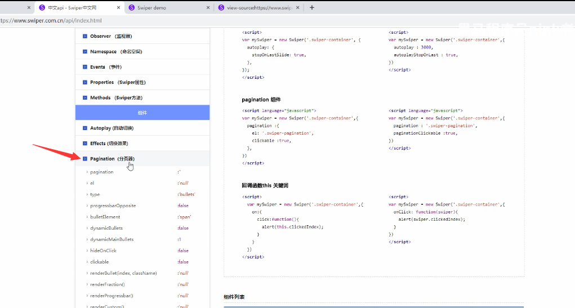Click the 回调函数this 关键词 heading

265,186
